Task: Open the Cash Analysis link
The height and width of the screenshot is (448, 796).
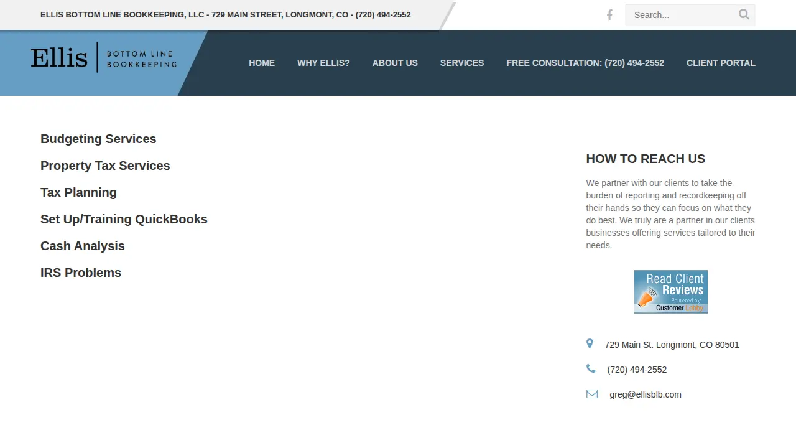Action: point(83,246)
